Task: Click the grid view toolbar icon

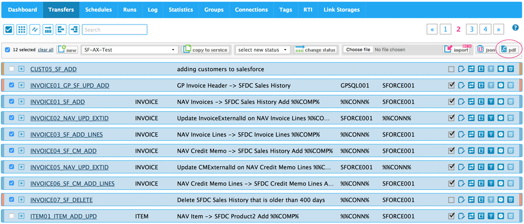Action: coord(22,30)
